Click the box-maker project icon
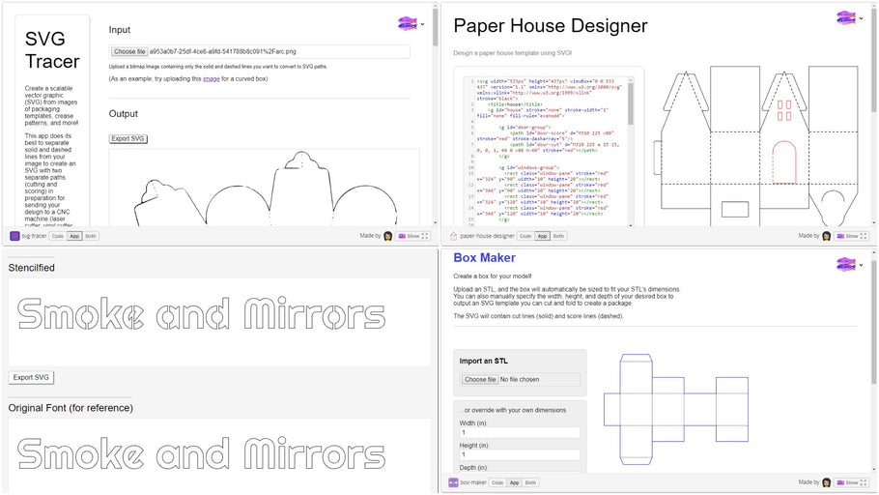This screenshot has width=879, height=495. point(453,482)
